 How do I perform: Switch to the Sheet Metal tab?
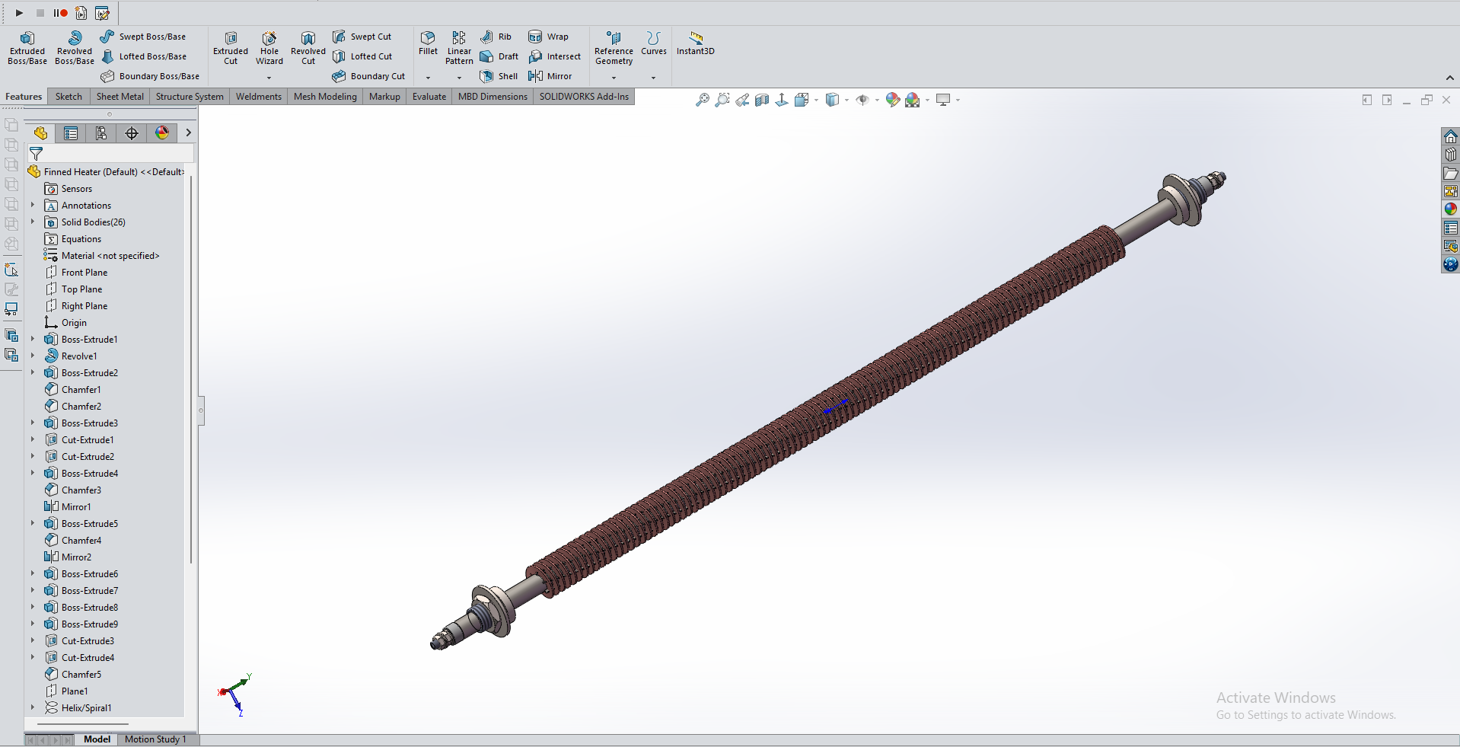pos(120,97)
